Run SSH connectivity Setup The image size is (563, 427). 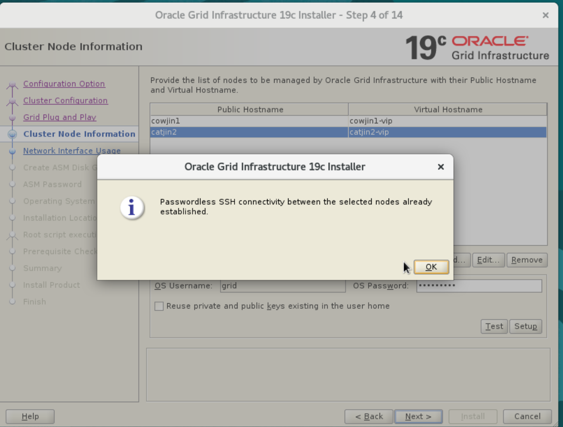pos(526,326)
